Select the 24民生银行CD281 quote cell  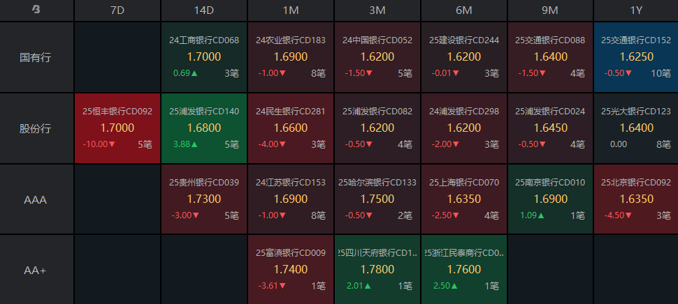[x=290, y=128]
